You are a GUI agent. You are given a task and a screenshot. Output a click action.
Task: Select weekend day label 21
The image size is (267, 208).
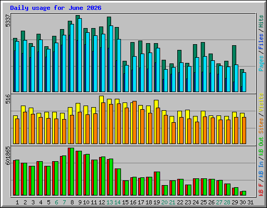pyautogui.click(x=172, y=202)
